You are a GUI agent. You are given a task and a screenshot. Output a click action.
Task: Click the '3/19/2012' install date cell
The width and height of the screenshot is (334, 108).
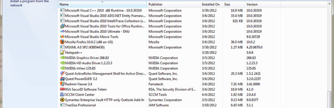tap(209, 105)
